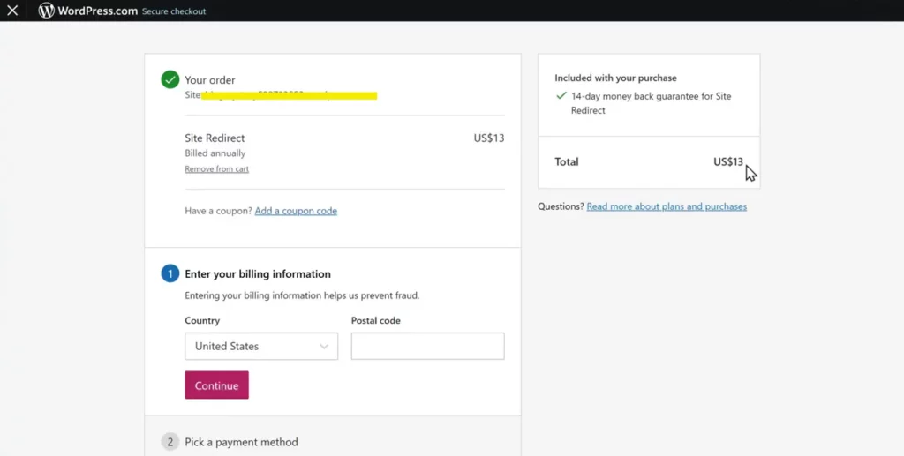Click the Site Redirect item name

click(x=215, y=138)
